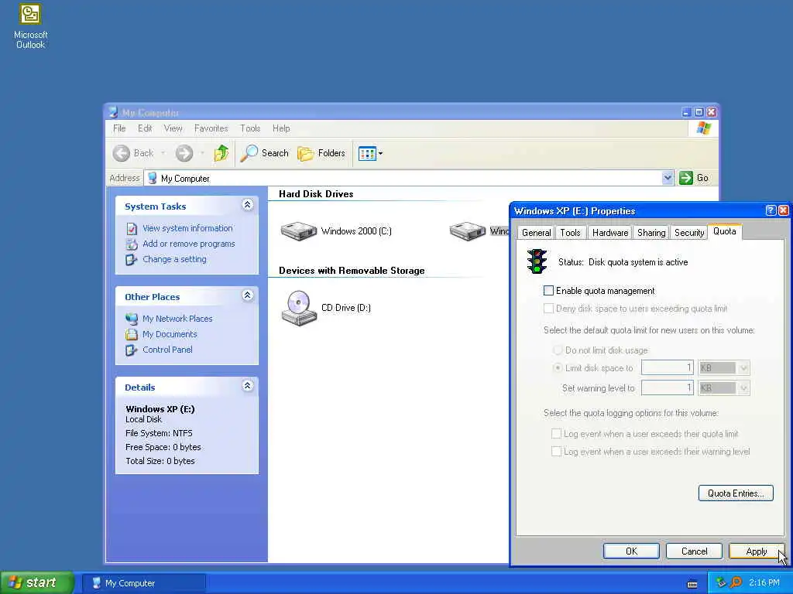The image size is (793, 594).
Task: Open Forward button history dropdown arrow
Action: (x=202, y=153)
